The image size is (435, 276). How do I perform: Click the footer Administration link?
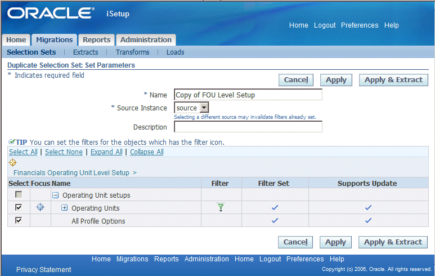coord(207,259)
